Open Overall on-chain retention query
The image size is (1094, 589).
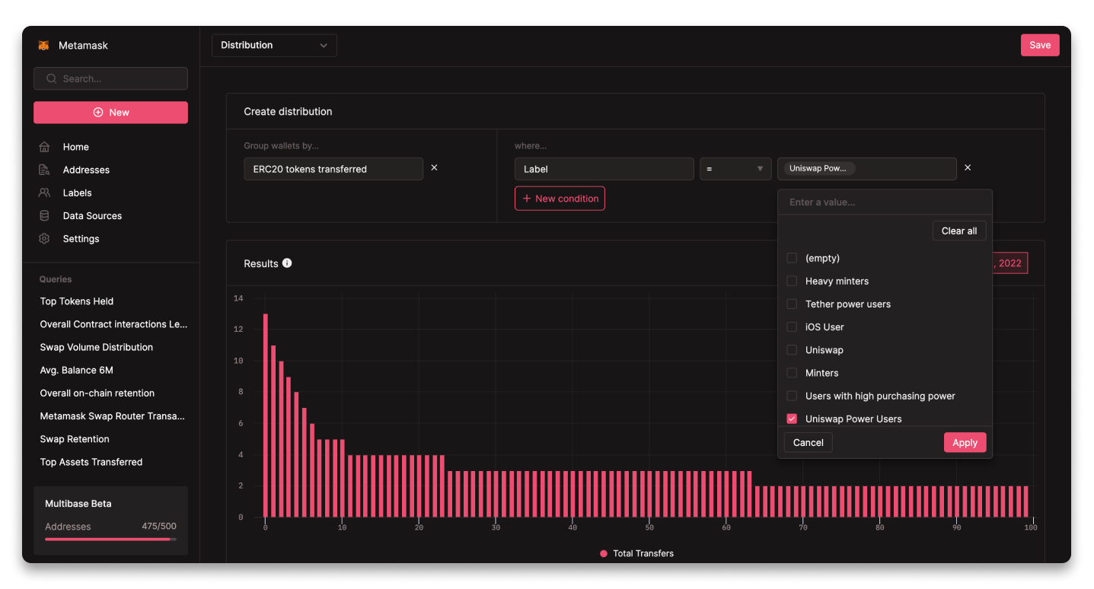tap(97, 393)
